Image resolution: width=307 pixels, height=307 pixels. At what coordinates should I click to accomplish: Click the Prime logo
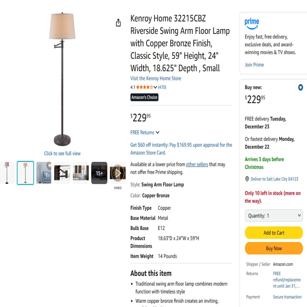coord(252,24)
